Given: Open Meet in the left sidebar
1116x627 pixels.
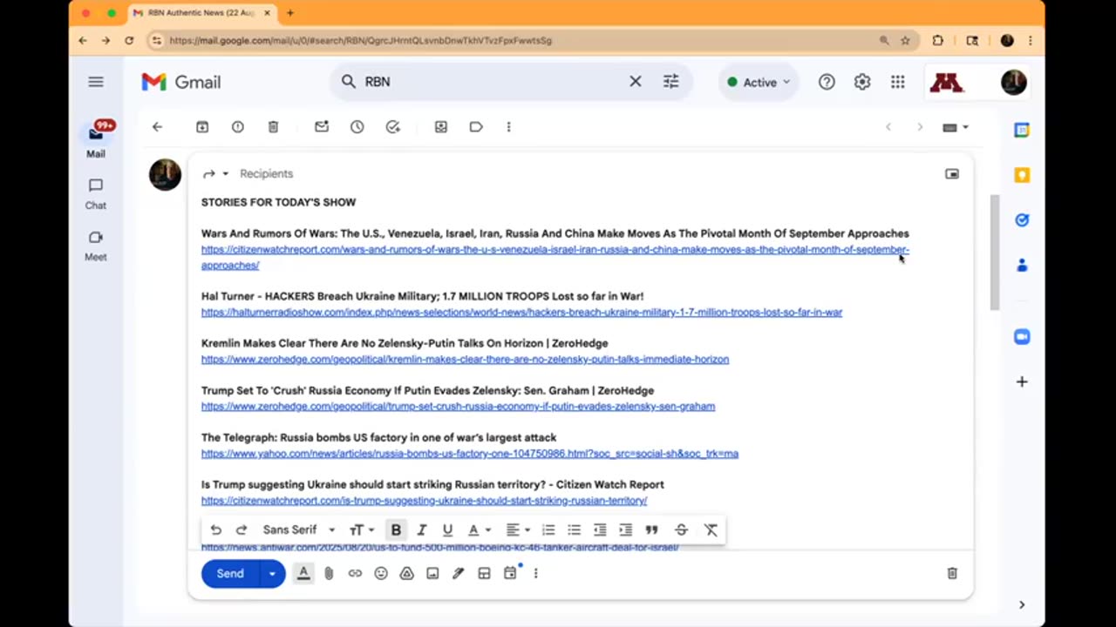Looking at the screenshot, I should click(96, 246).
